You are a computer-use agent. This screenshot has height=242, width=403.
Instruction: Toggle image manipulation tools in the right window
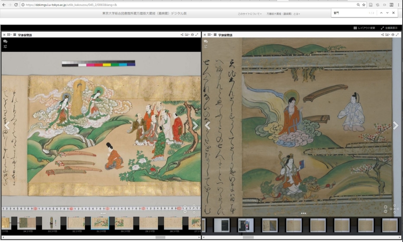click(x=205, y=46)
